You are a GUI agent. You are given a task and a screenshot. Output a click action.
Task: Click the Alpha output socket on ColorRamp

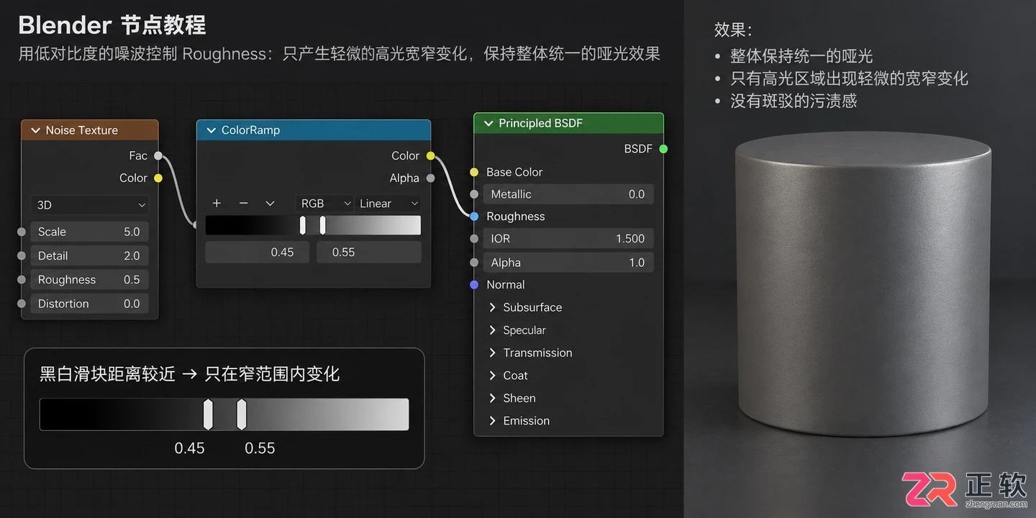click(x=430, y=178)
